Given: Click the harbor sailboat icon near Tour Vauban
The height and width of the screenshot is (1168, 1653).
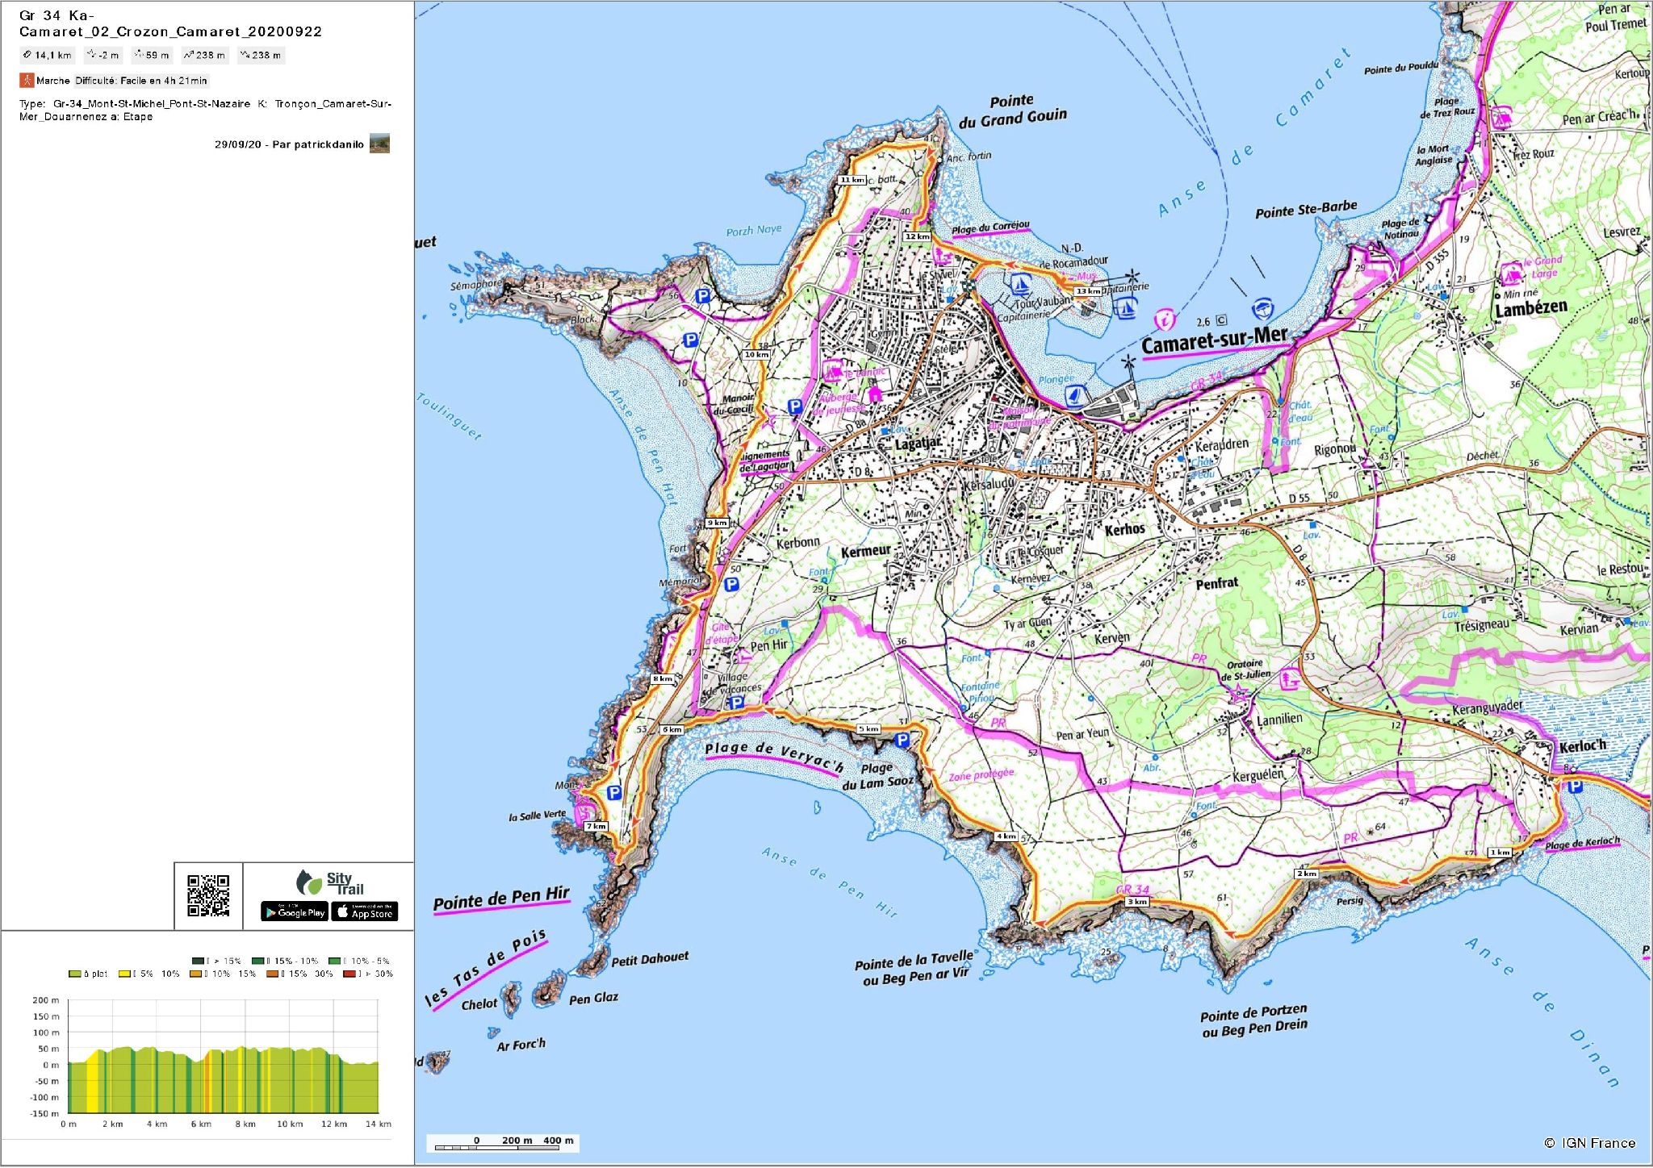Looking at the screenshot, I should (x=1021, y=284).
